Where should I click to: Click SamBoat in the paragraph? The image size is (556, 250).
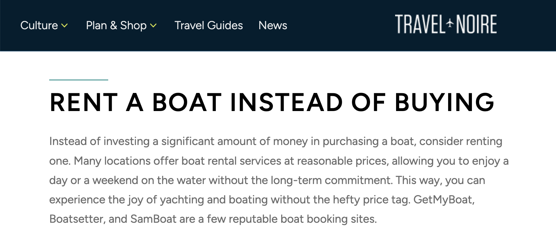pyautogui.click(x=153, y=219)
